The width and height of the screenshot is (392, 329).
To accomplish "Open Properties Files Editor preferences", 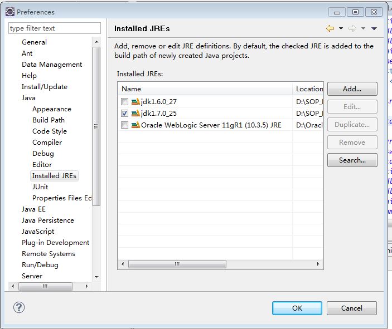I will tap(62, 198).
